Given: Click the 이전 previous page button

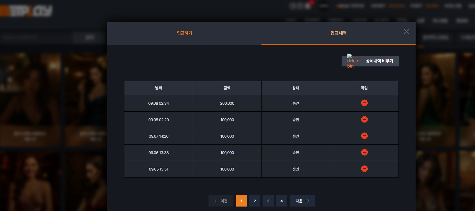Looking at the screenshot, I should click(221, 201).
